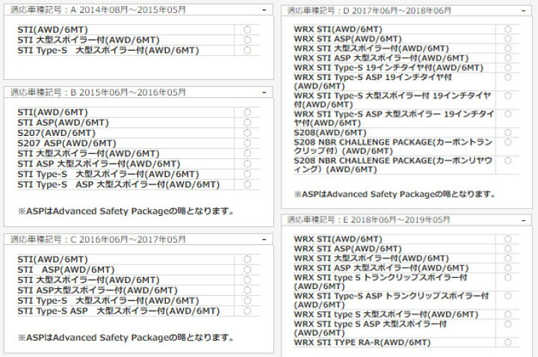Collapse section D 2017年06月～2018年06月 with minus
The image size is (538, 357).
[x=523, y=11]
